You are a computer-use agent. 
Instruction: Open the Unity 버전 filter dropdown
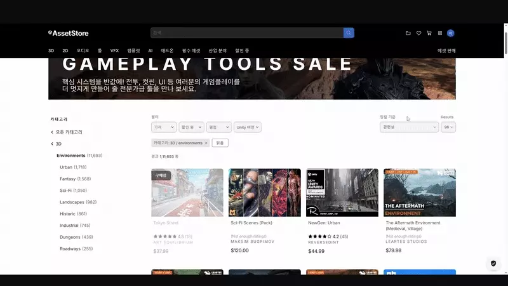click(x=248, y=127)
